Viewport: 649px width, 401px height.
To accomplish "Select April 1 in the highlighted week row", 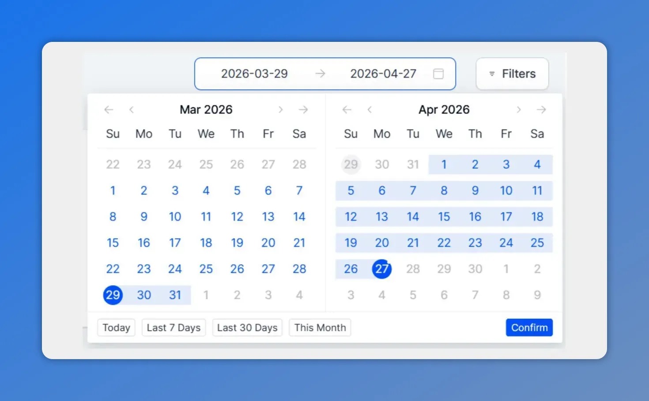I will click(444, 164).
